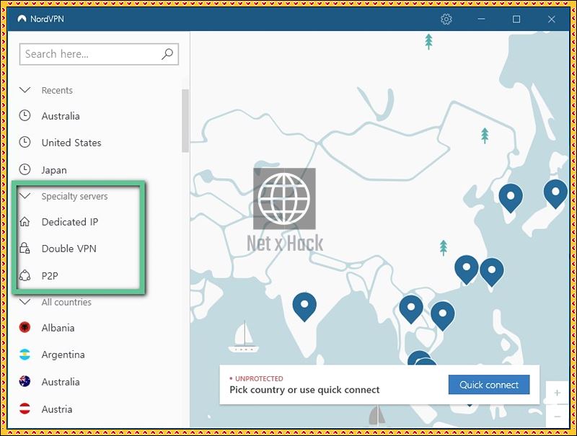Select Austria in country list

click(57, 409)
